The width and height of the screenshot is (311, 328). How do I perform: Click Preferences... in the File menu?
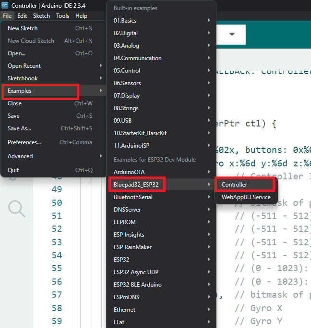click(24, 142)
